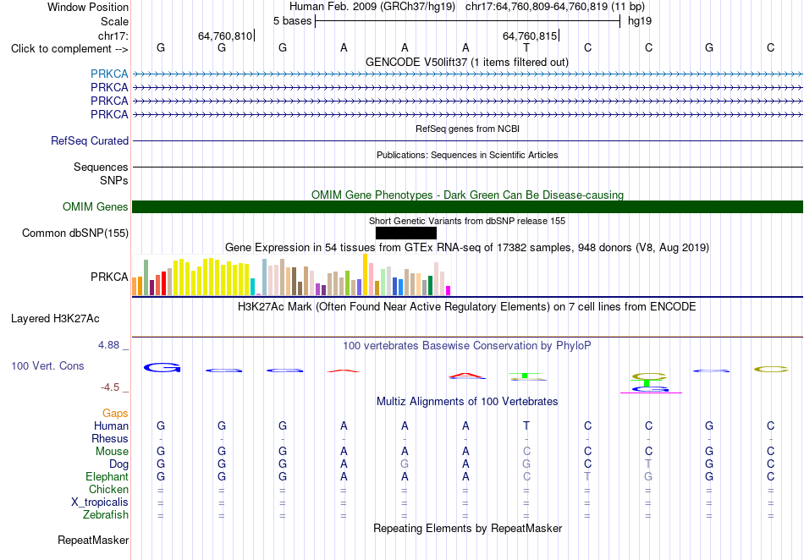Click the GTEx Gene Expression track title
Screen dimensions: 804x560
[x=467, y=248]
